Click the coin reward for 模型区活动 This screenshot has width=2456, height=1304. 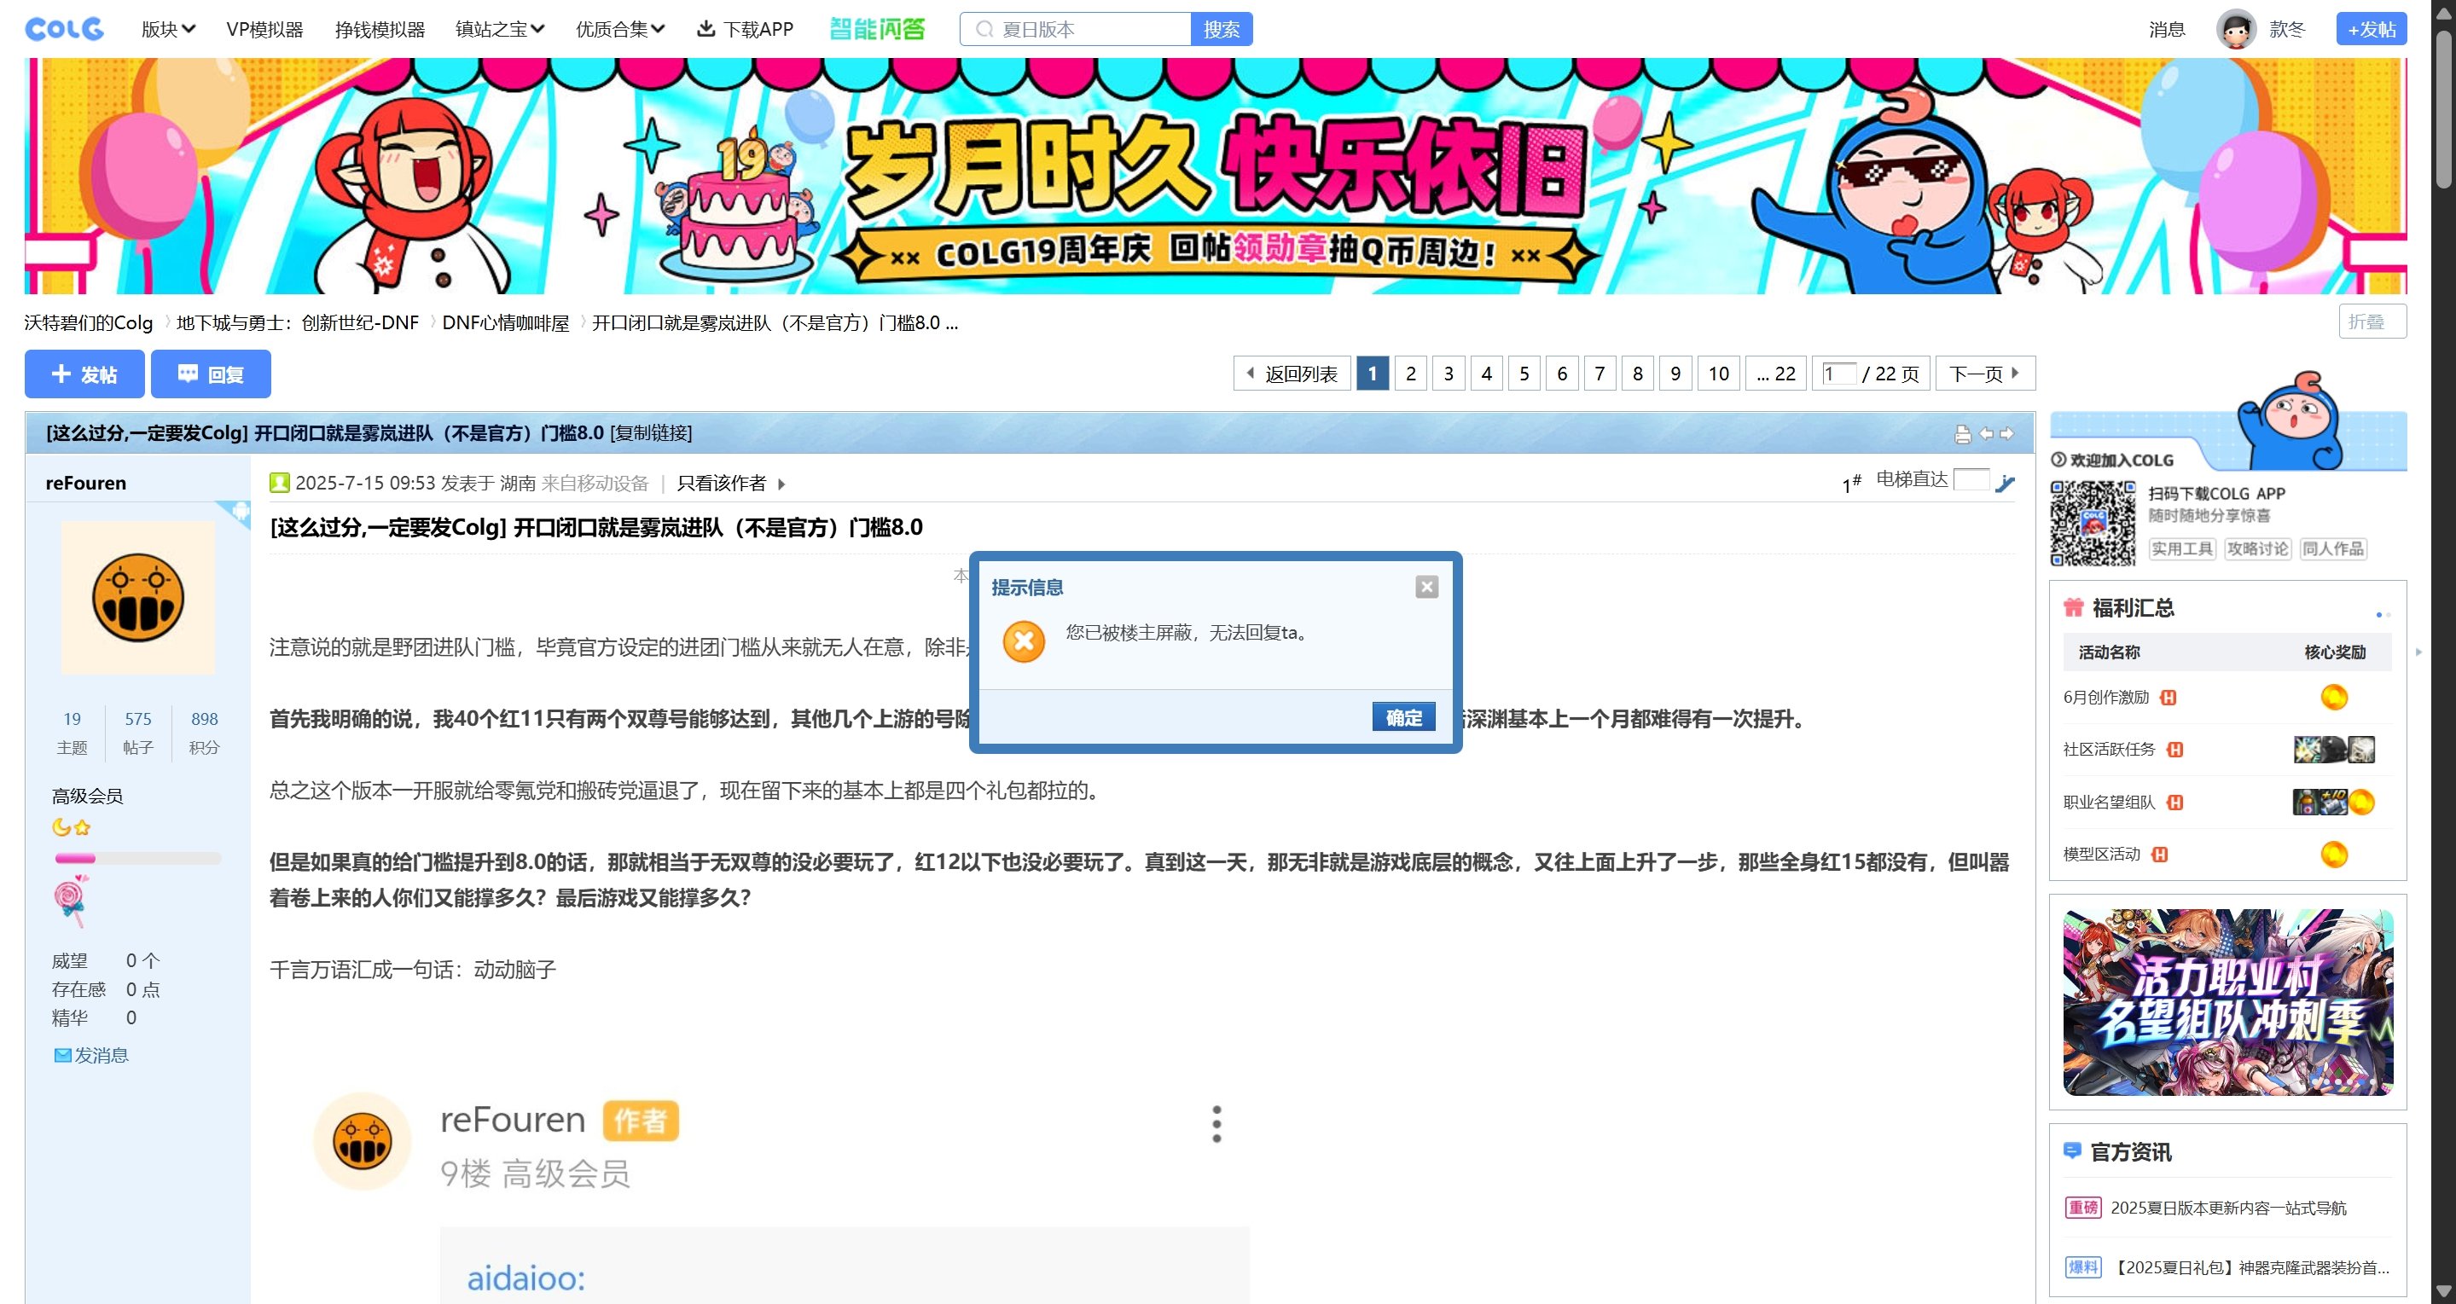click(x=2333, y=854)
